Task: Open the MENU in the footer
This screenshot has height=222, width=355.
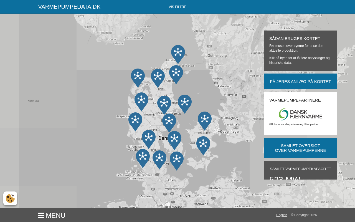Action: [x=55, y=216]
